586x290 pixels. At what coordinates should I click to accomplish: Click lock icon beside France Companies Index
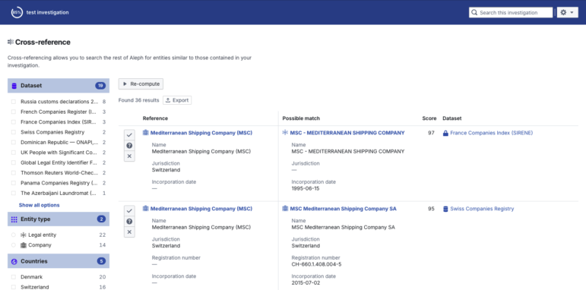tap(445, 133)
